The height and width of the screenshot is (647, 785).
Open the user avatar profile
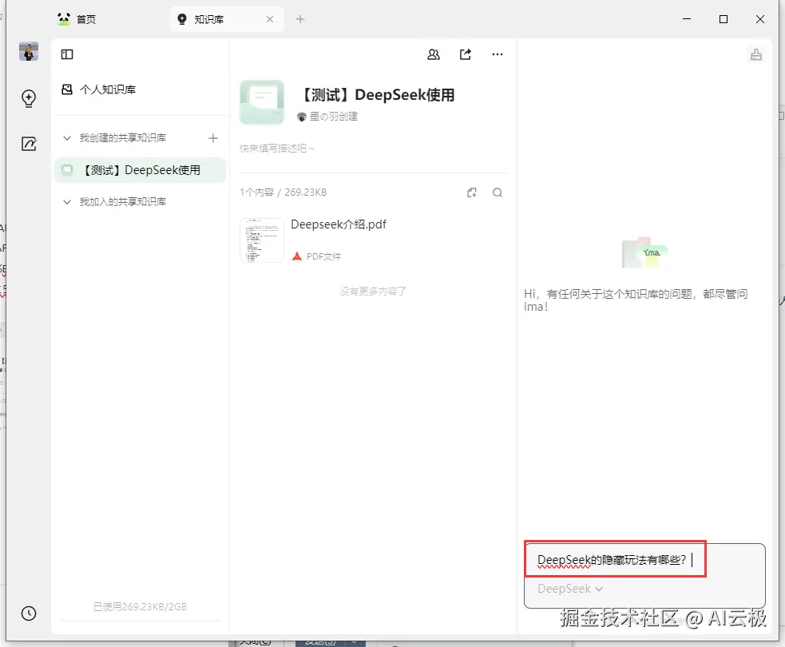[x=29, y=52]
